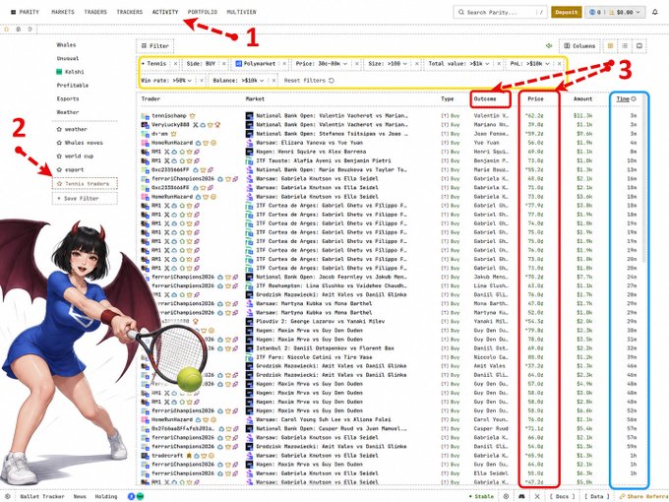This screenshot has height=502, width=669.
Task: Open the Multiview tab
Action: [241, 12]
